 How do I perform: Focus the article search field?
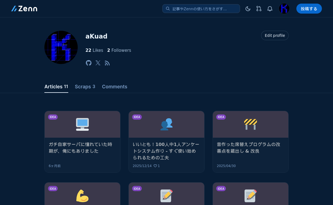pos(201,9)
